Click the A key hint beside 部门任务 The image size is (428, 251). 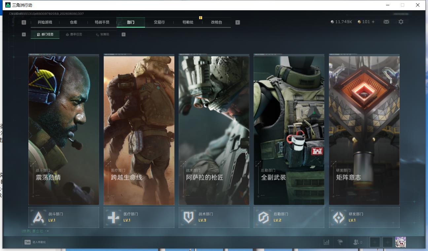click(x=24, y=34)
